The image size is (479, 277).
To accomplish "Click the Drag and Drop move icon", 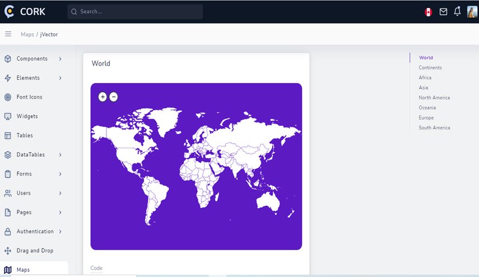I will pos(8,251).
